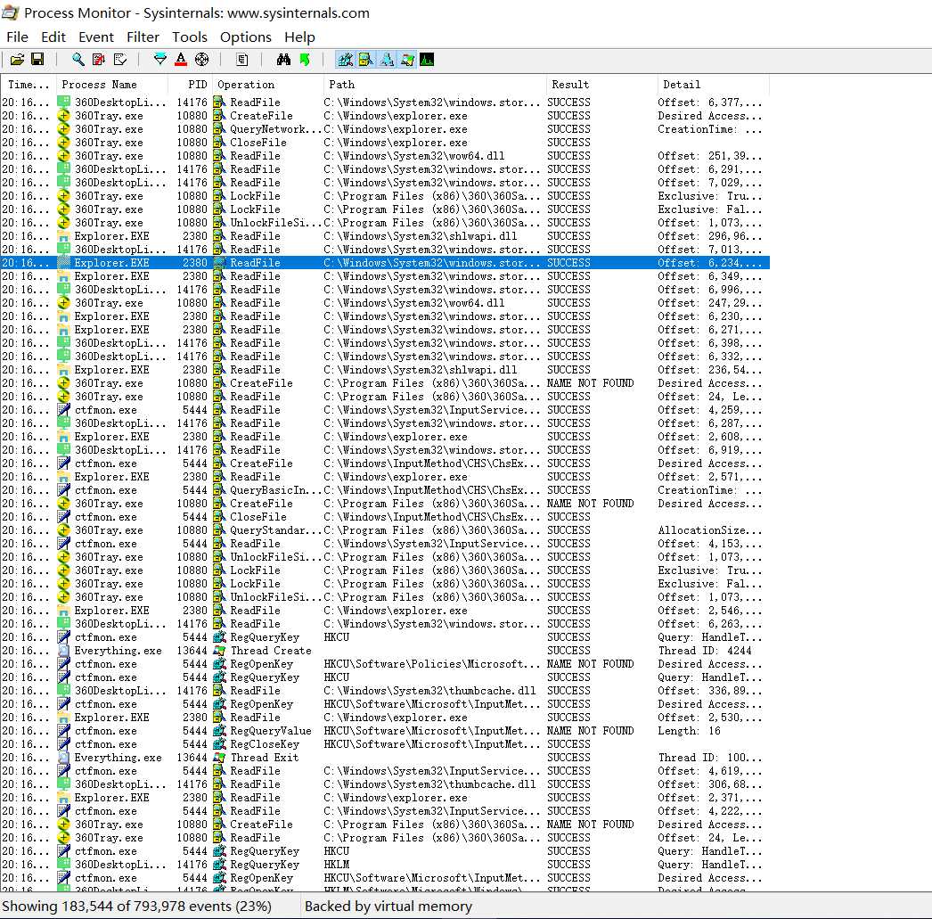
Task: Open the Event menu
Action: click(x=95, y=37)
